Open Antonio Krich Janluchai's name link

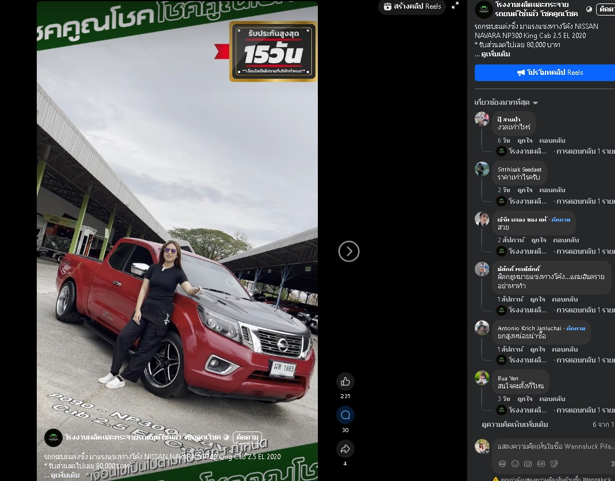point(529,329)
